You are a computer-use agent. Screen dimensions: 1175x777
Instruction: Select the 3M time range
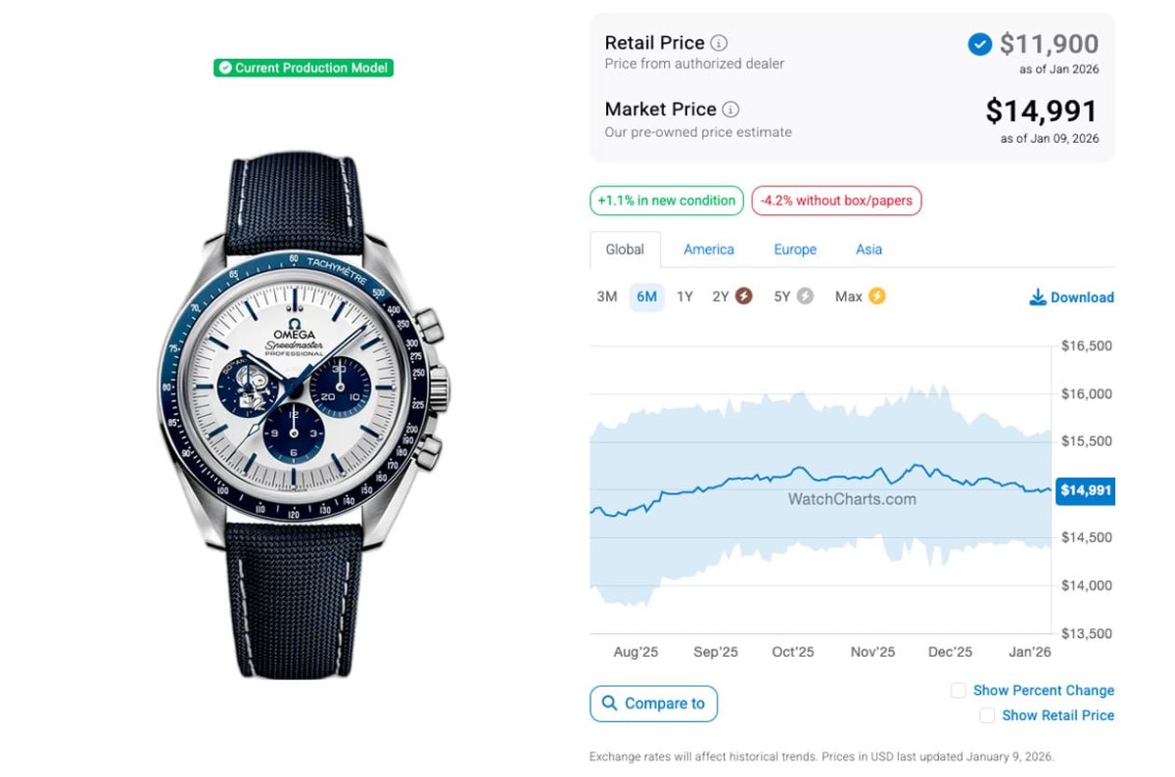click(607, 297)
